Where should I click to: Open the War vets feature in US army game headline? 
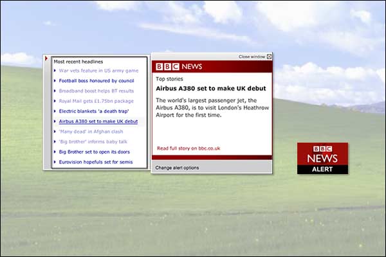point(98,71)
